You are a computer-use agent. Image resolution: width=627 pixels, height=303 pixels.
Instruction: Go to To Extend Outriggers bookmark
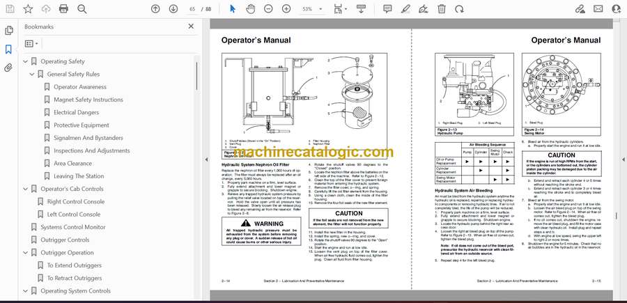(75, 265)
